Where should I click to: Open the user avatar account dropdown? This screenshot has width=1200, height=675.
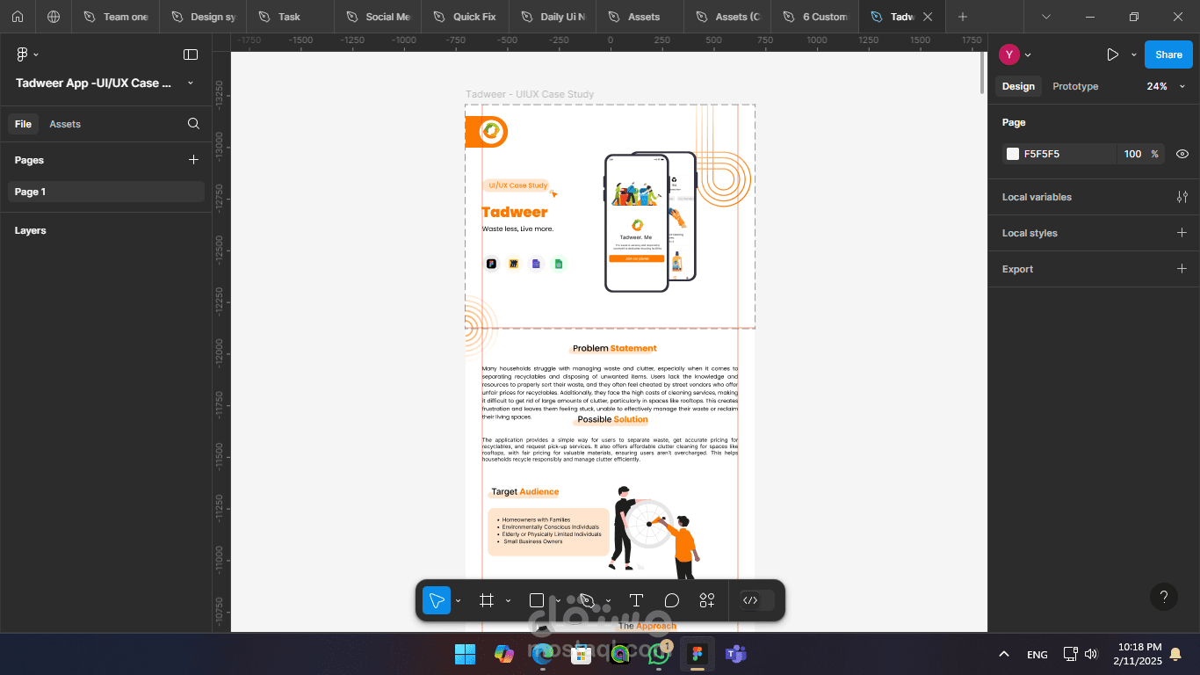pyautogui.click(x=1015, y=54)
